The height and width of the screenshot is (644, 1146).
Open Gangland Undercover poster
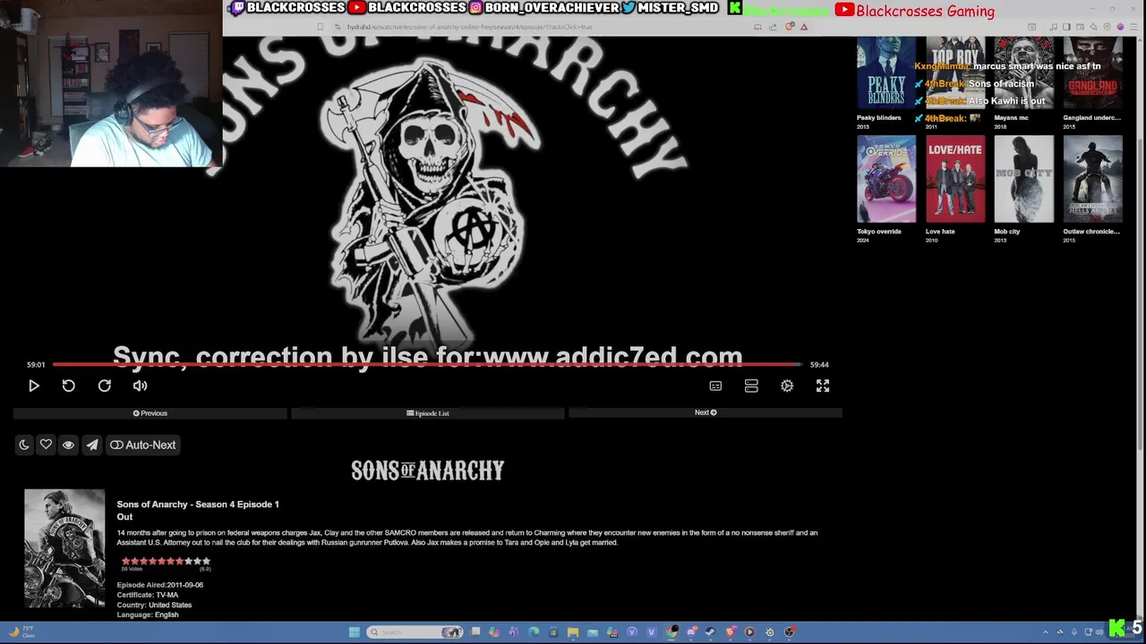point(1092,73)
